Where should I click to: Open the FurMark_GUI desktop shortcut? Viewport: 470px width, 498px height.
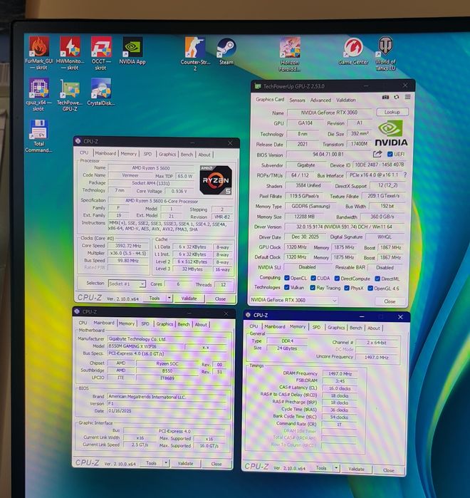(x=39, y=53)
